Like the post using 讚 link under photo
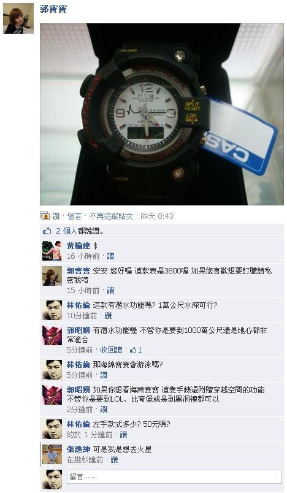Screen dimensions: 287x493 56,216
